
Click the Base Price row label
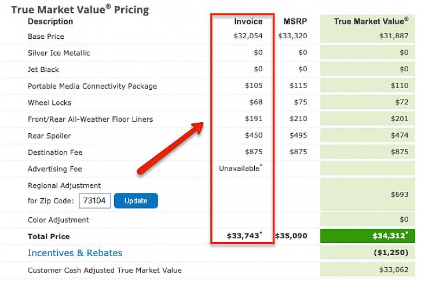[46, 37]
